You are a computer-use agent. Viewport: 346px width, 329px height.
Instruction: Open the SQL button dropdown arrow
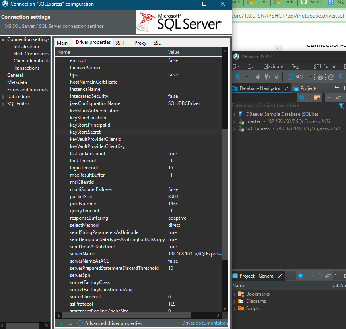pyautogui.click(x=311, y=77)
